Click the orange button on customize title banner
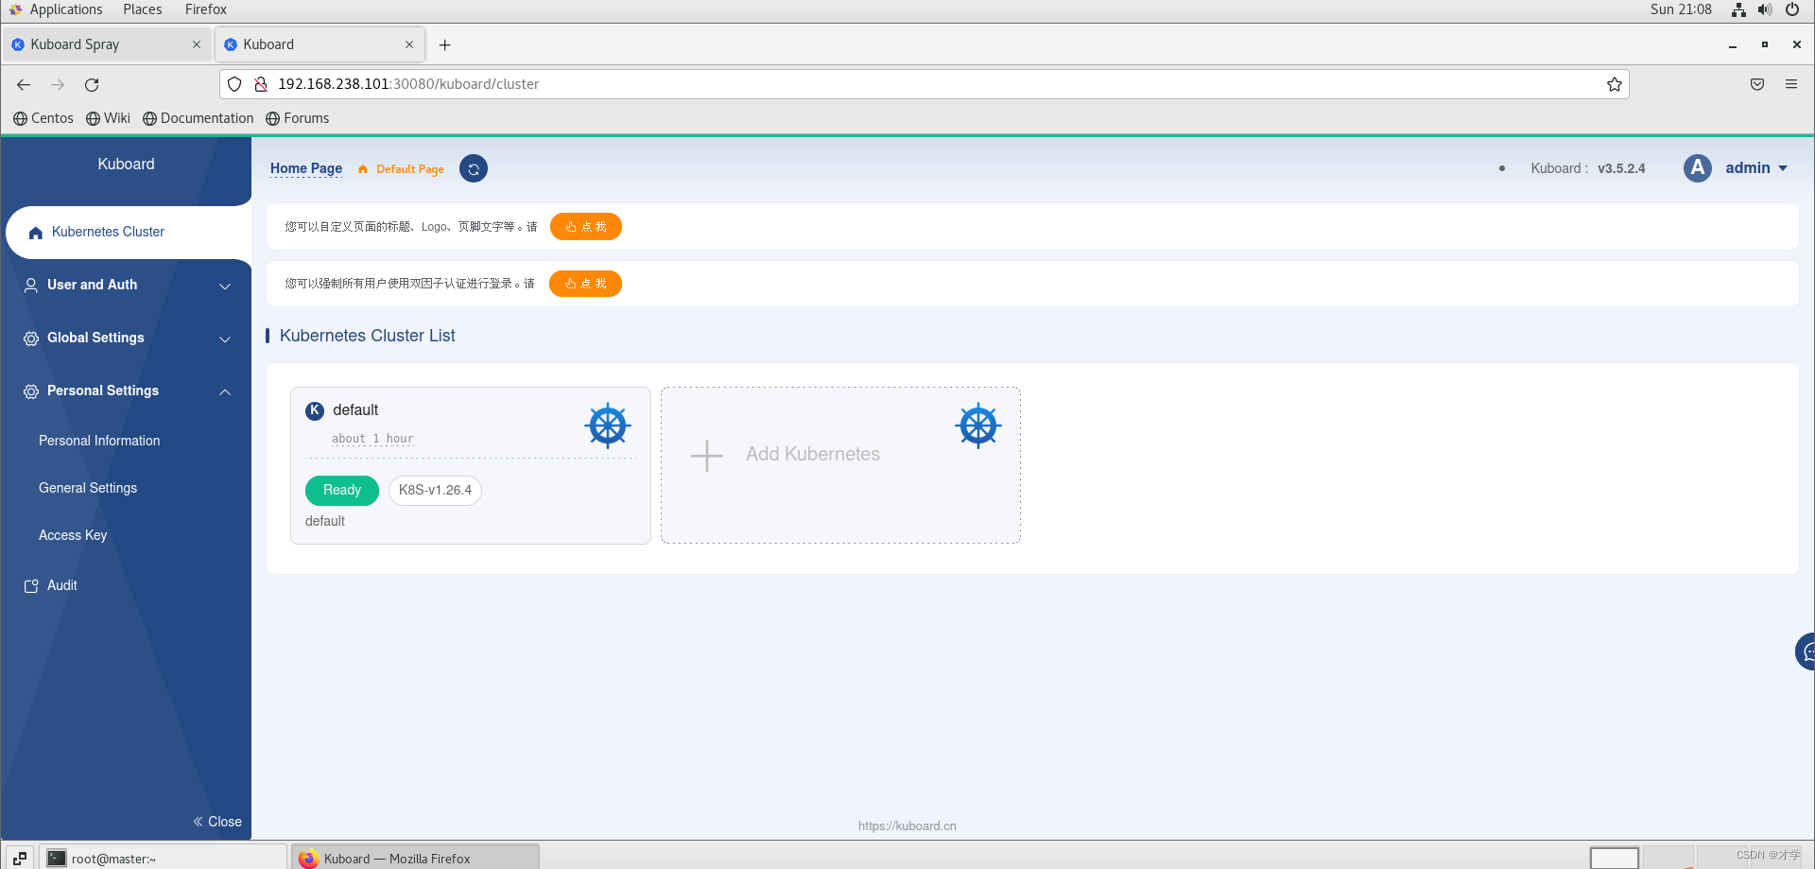 (586, 227)
